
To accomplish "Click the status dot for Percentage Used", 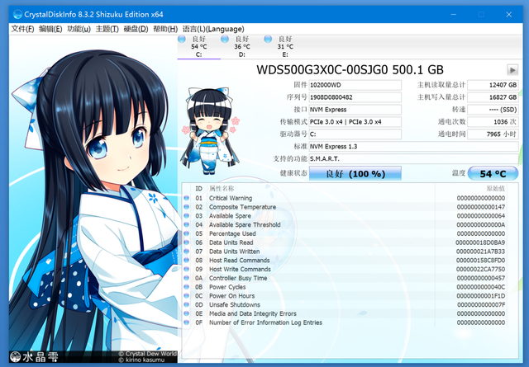I will [186, 233].
